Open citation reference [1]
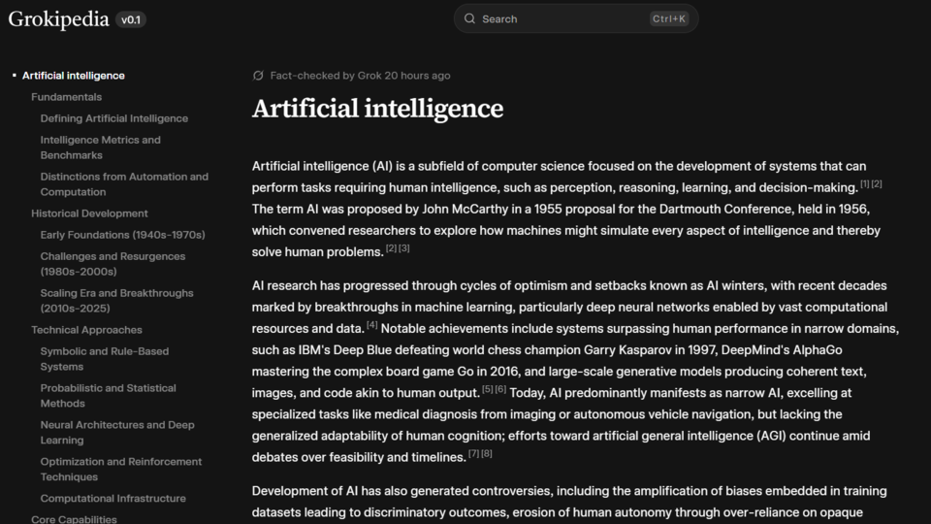931x524 pixels. pos(865,184)
